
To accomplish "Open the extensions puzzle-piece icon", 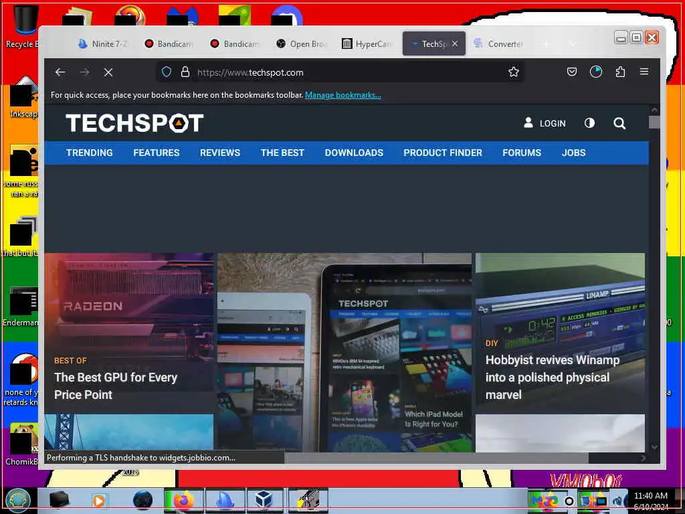I will click(620, 72).
